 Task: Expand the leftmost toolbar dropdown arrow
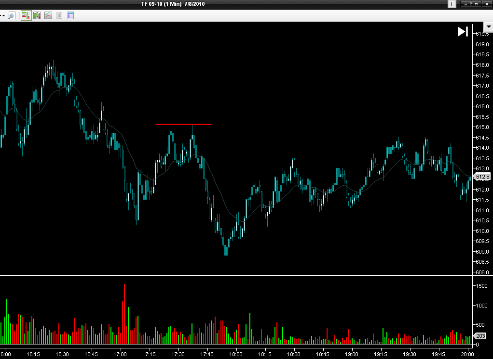(2, 15)
